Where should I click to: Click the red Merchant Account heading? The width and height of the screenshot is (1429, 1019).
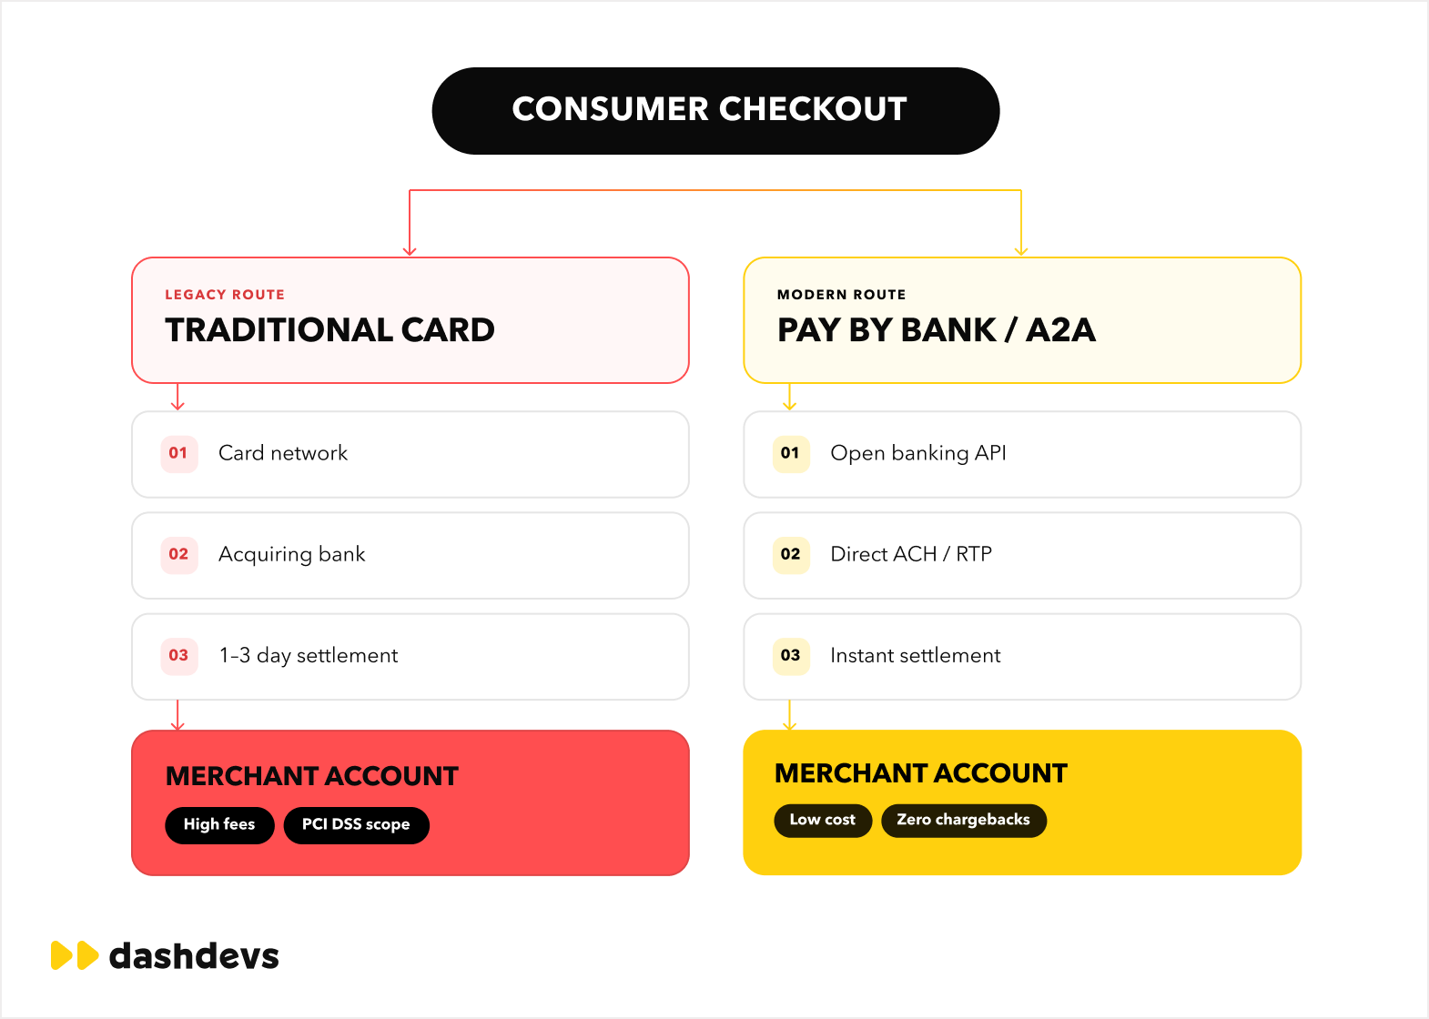click(312, 776)
